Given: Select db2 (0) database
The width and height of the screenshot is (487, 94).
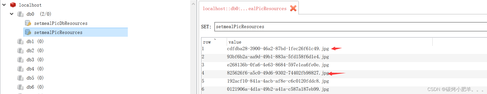Looking at the screenshot, I should coord(35,50).
